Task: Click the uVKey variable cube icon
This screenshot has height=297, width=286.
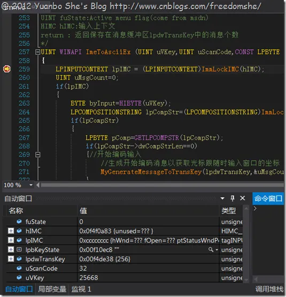Action: pyautogui.click(x=19, y=277)
